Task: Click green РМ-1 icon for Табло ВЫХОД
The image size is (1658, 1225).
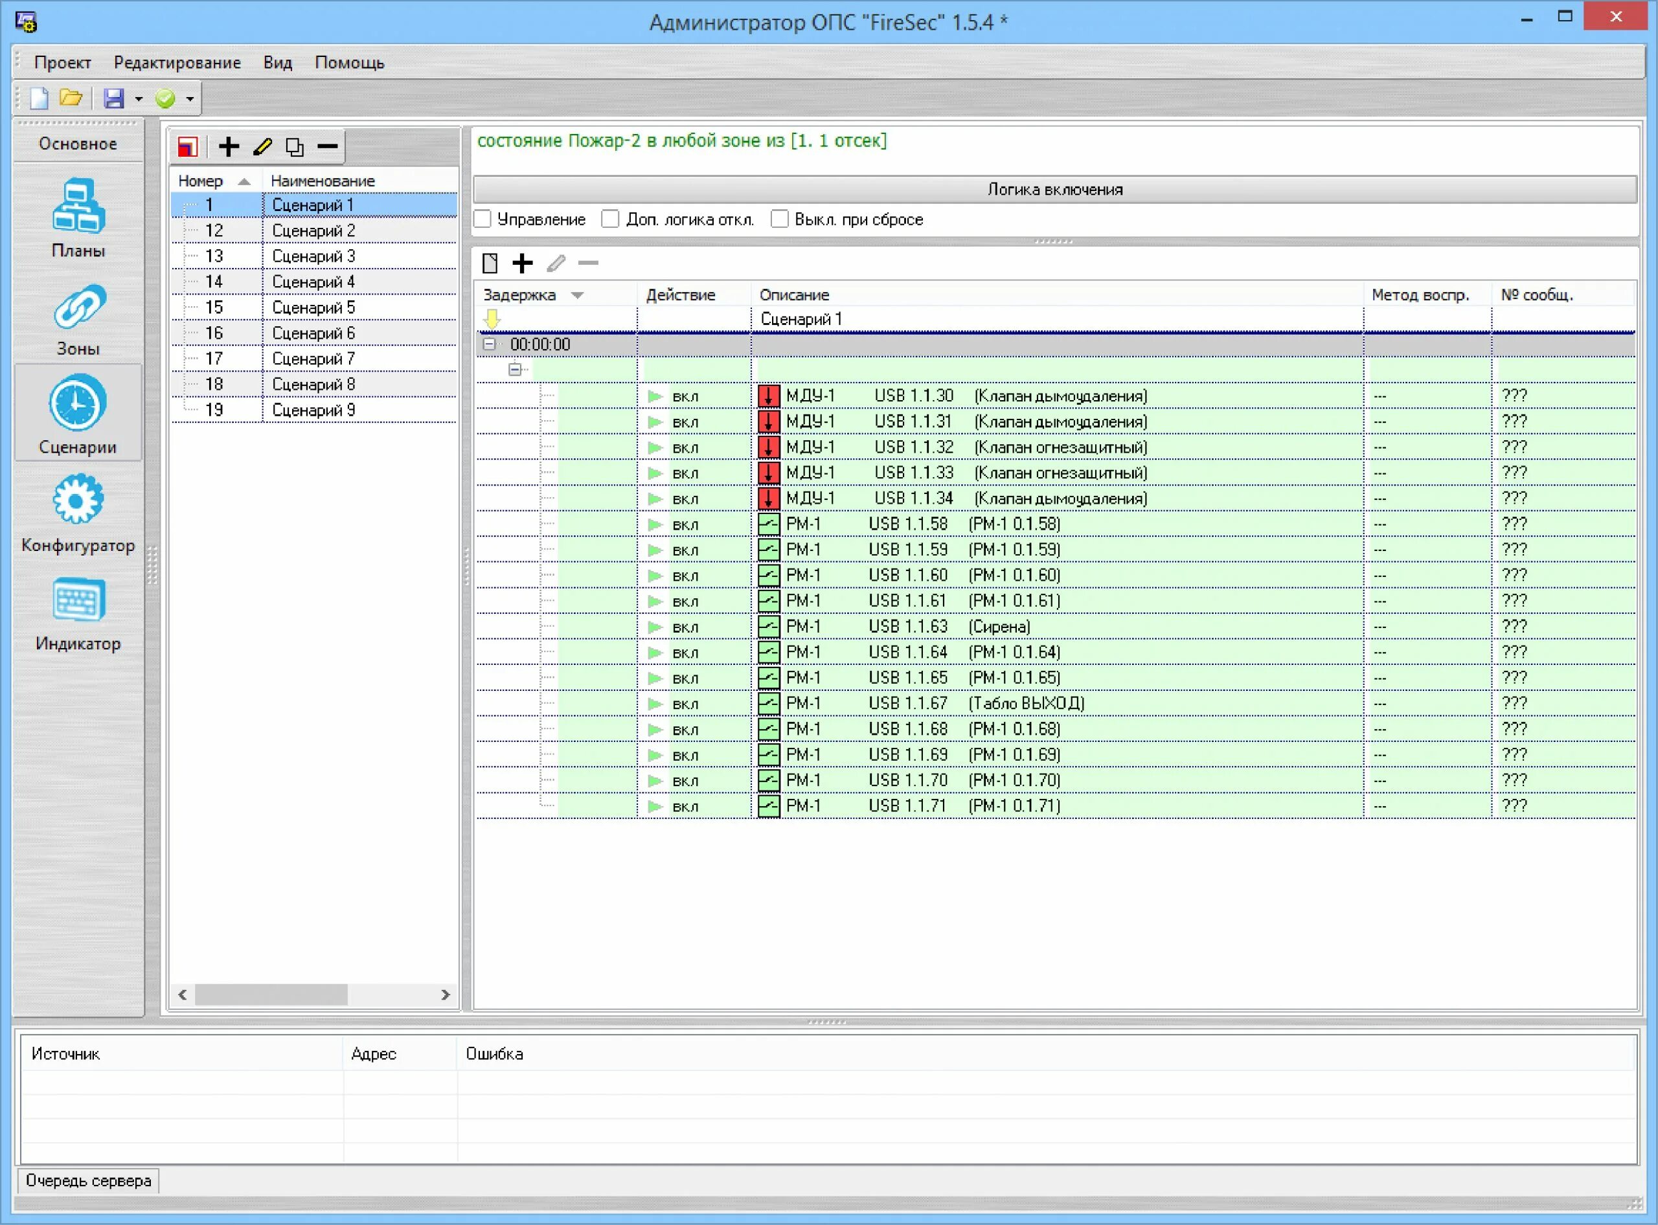Action: click(769, 704)
